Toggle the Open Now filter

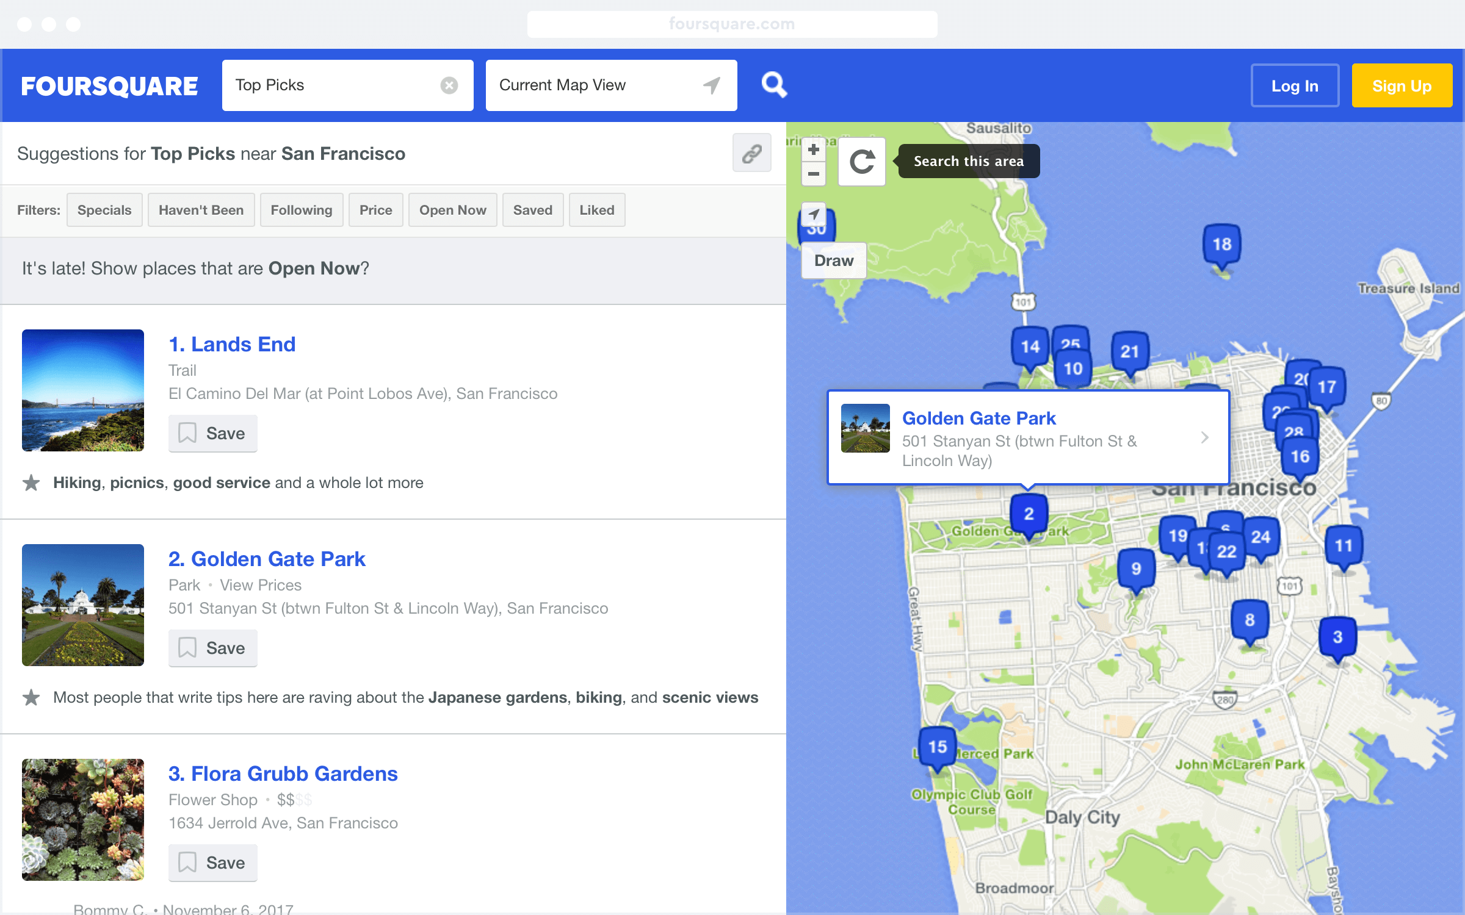coord(453,210)
